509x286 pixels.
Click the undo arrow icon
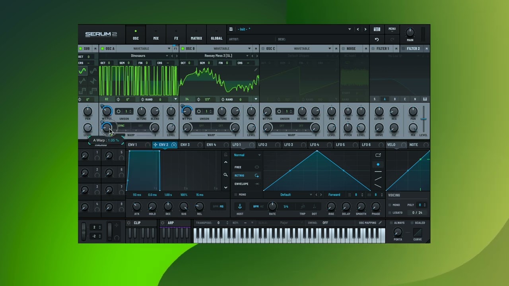pyautogui.click(x=377, y=39)
